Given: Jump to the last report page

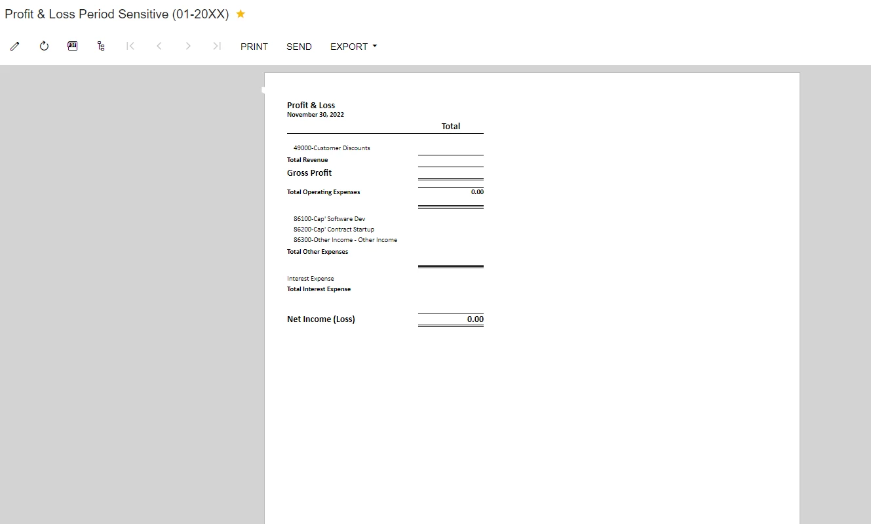Looking at the screenshot, I should (217, 46).
